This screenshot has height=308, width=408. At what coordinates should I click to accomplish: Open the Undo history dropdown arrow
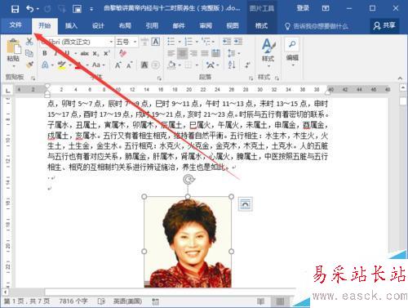38,9
